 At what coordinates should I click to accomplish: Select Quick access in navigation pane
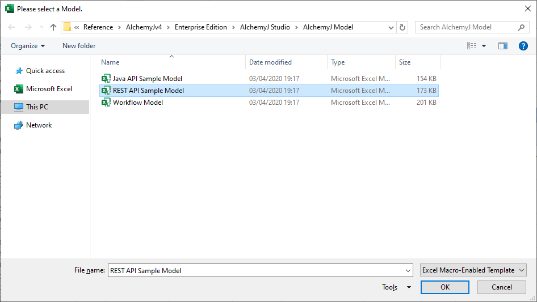pyautogui.click(x=45, y=71)
